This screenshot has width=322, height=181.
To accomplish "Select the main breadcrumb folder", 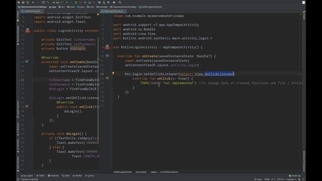I will click(x=71, y=7).
